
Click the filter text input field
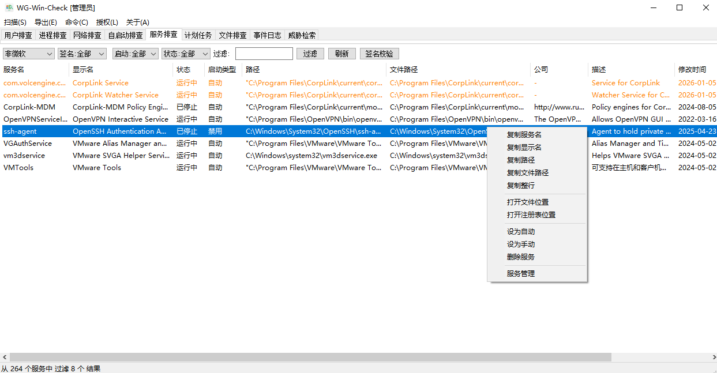(x=264, y=54)
